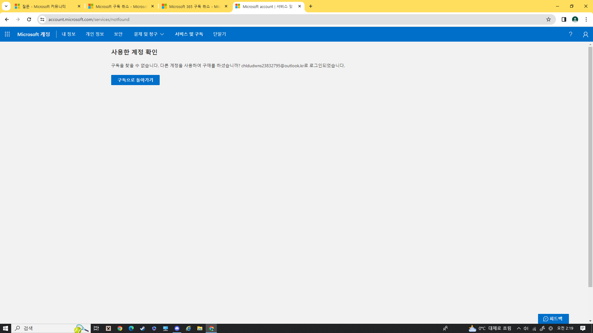Click the page vertical scrollbar
Screen dimensions: 593x333
click(590, 166)
